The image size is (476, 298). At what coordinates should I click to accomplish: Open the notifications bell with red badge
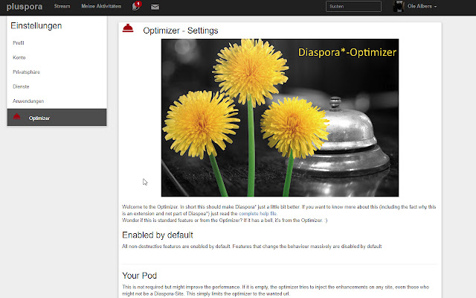(x=137, y=6)
